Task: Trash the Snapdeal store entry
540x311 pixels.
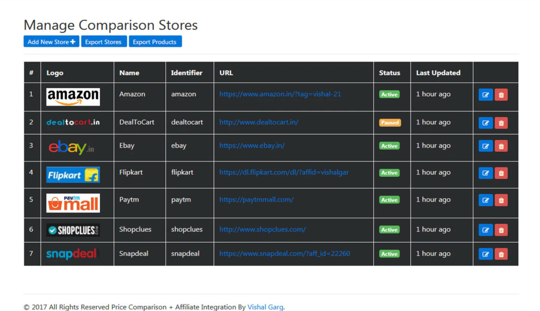Action: click(x=501, y=254)
